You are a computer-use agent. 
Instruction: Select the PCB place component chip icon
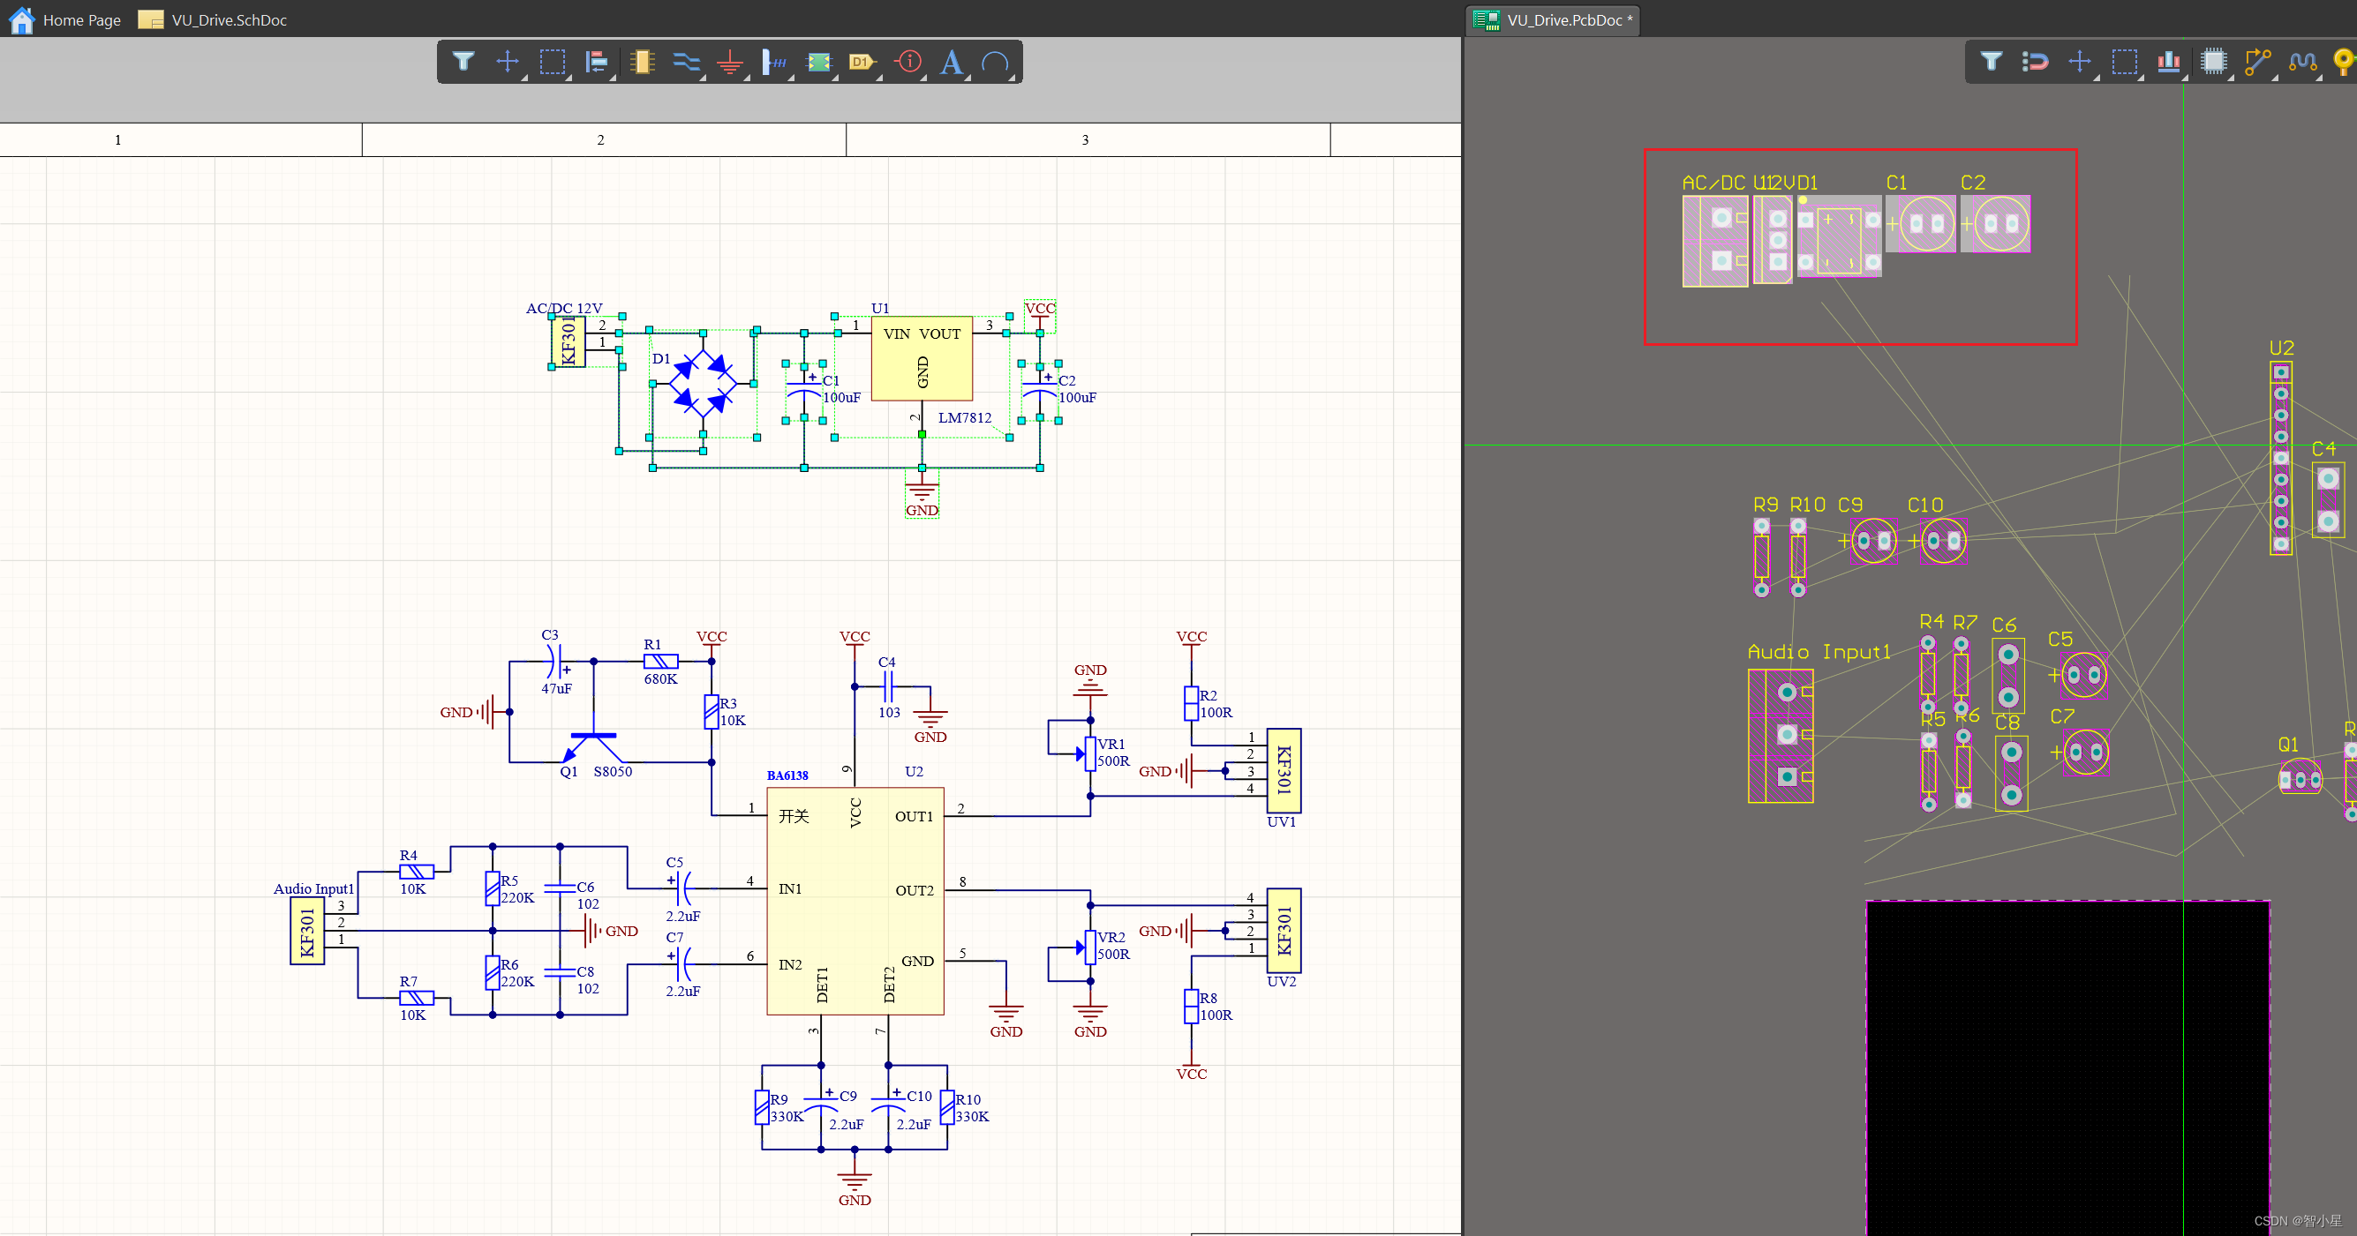pyautogui.click(x=2213, y=61)
